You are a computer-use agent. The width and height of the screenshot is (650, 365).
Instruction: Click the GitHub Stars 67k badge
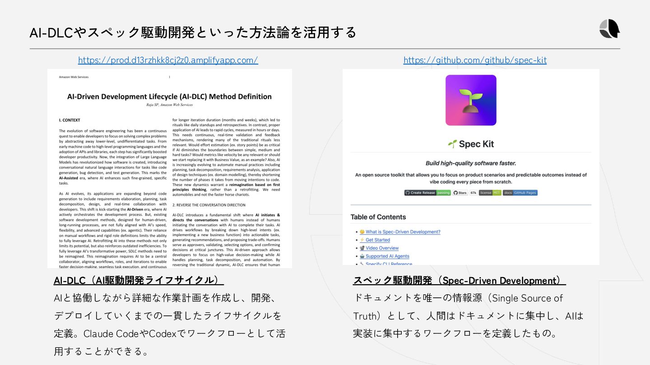pyautogui.click(x=465, y=192)
